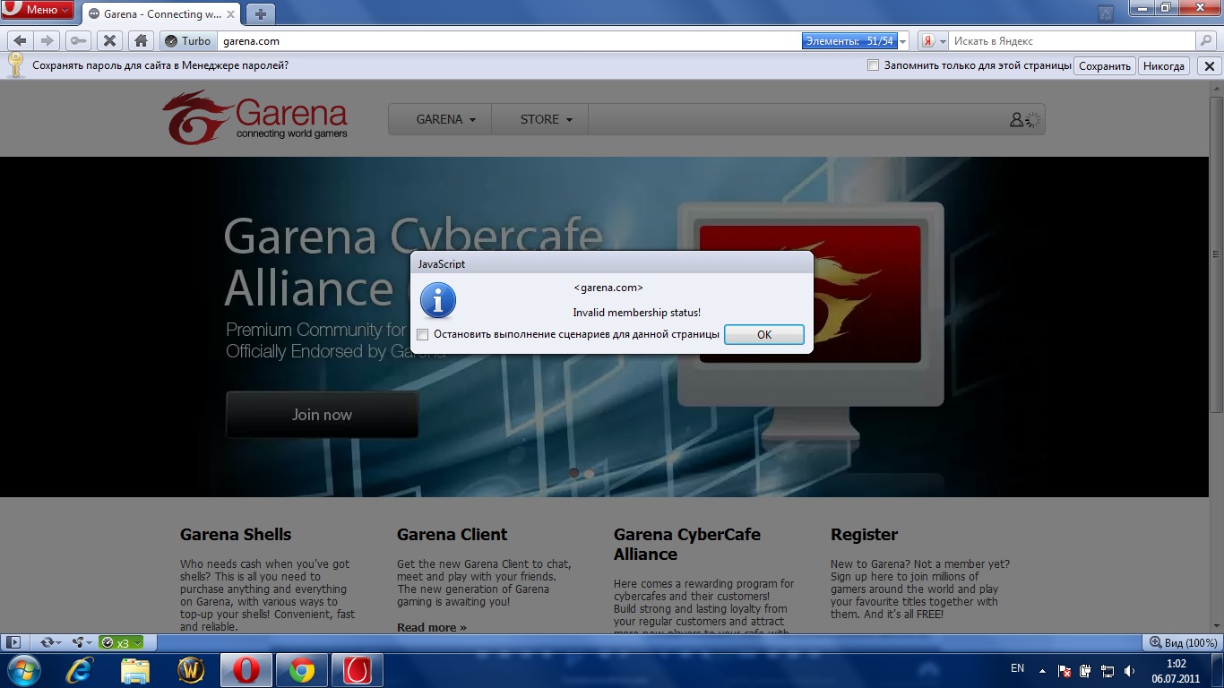Open the Вид (100%) zoom control
Image resolution: width=1224 pixels, height=688 pixels.
(1183, 642)
